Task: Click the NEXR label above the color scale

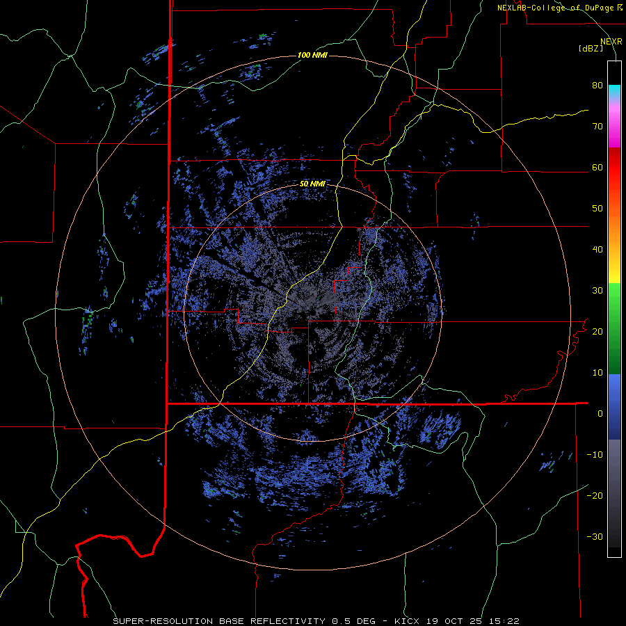Action: 611,42
